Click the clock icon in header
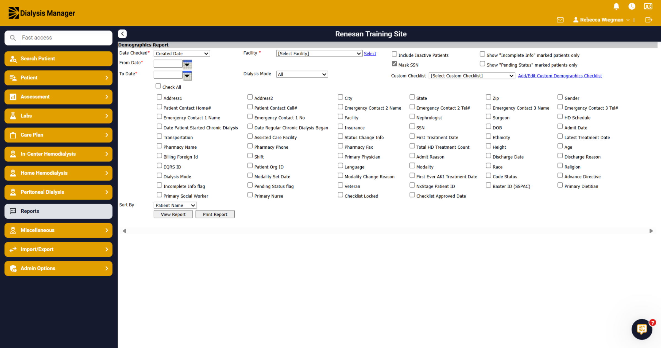This screenshot has width=661, height=348. click(632, 6)
